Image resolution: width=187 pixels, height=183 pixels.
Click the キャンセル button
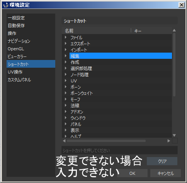pyautogui.click(x=165, y=173)
